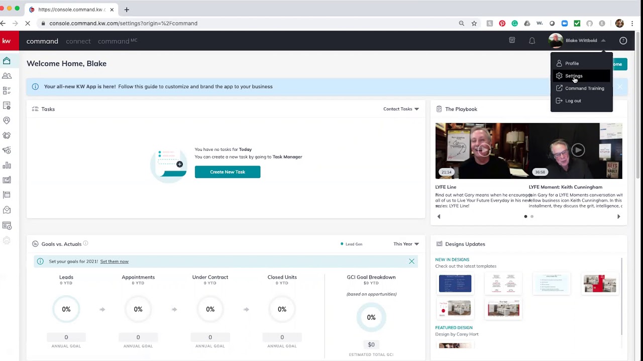Click the Welcome Home, Blake heading
Viewport: 643px width, 361px height.
pos(66,64)
